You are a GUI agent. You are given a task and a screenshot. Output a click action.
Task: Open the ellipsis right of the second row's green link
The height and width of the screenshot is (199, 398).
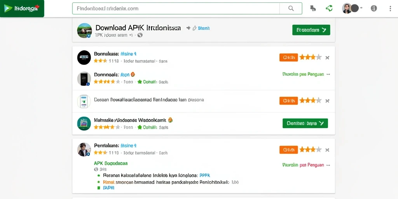[x=328, y=74]
